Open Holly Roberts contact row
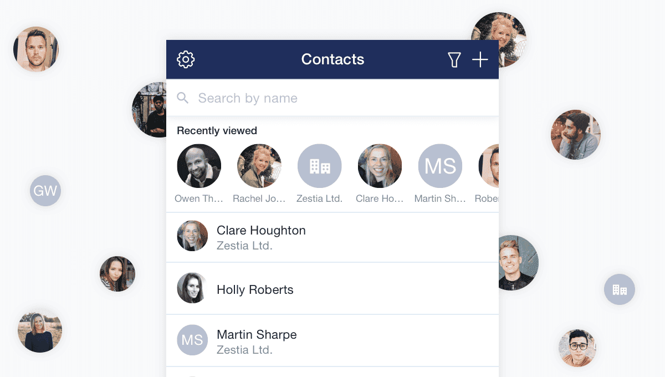Screen dimensions: 665x377 click(332, 288)
